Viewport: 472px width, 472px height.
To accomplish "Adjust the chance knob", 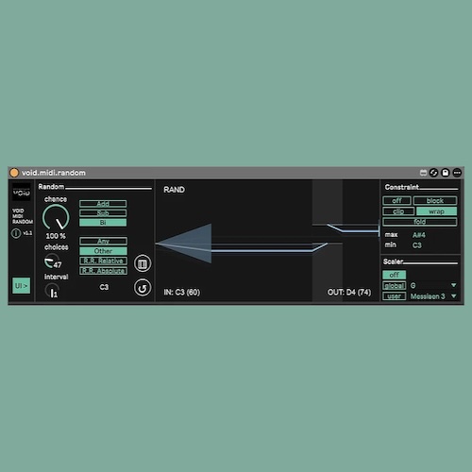I will [56, 217].
